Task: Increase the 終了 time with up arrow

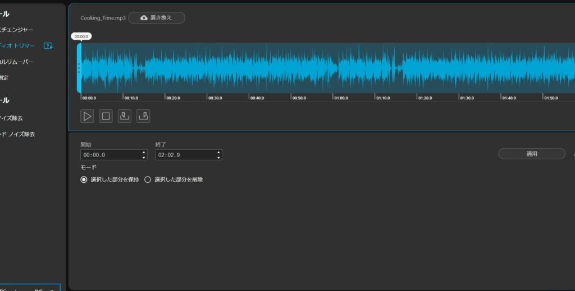Action: (218, 152)
